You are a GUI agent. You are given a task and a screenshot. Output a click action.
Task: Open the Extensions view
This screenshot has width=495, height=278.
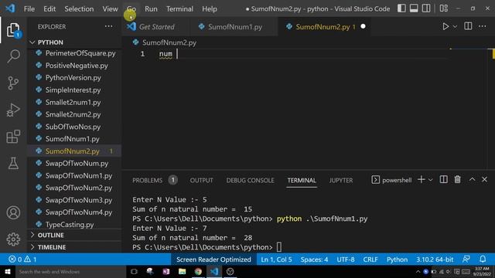point(13,137)
